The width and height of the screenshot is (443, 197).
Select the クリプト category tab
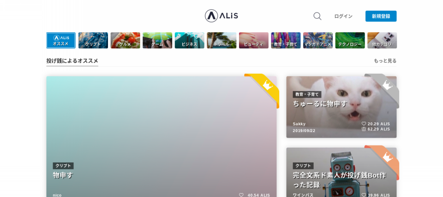pyautogui.click(x=93, y=41)
